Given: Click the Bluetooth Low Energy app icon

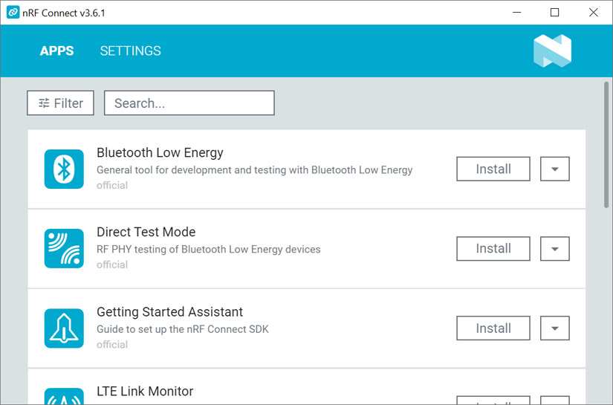Looking at the screenshot, I should 64,169.
